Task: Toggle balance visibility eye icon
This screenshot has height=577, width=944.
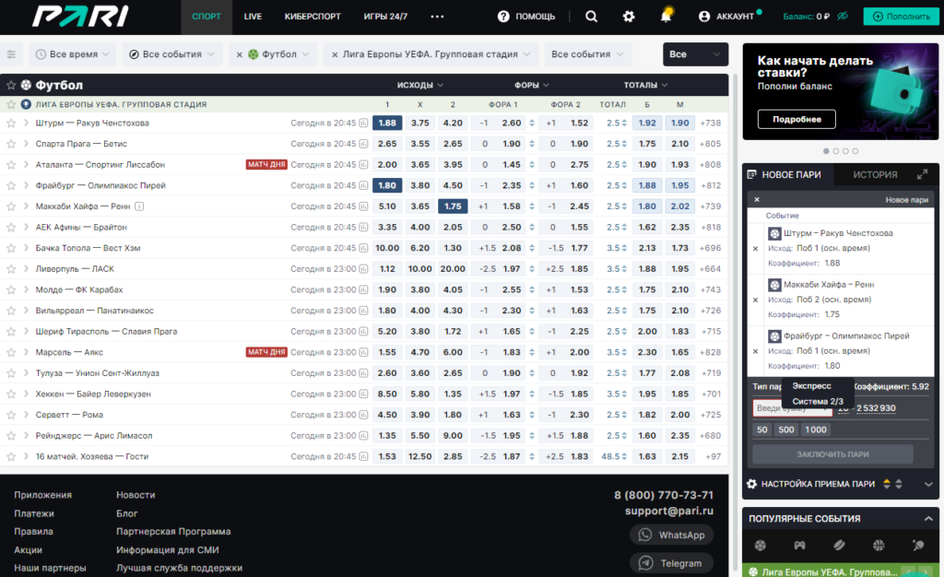Action: pos(843,17)
